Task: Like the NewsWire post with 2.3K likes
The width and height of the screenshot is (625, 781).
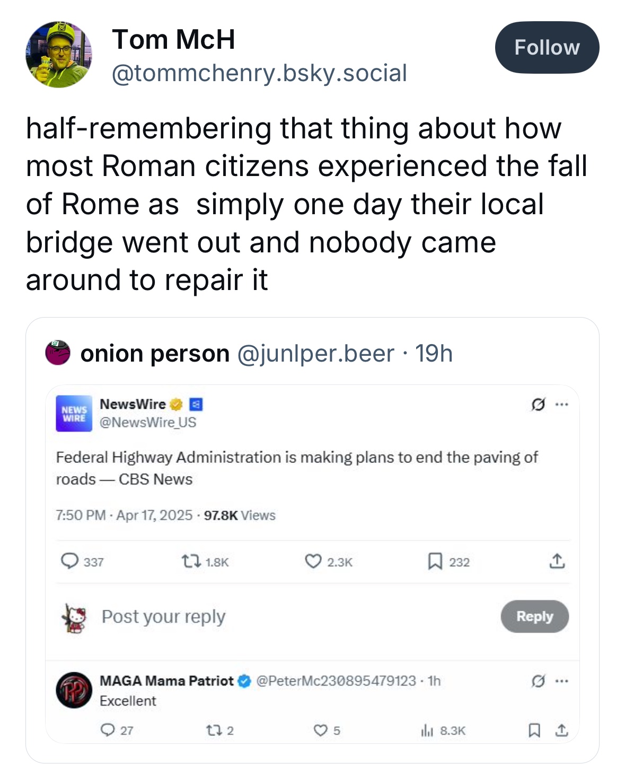Action: click(313, 561)
